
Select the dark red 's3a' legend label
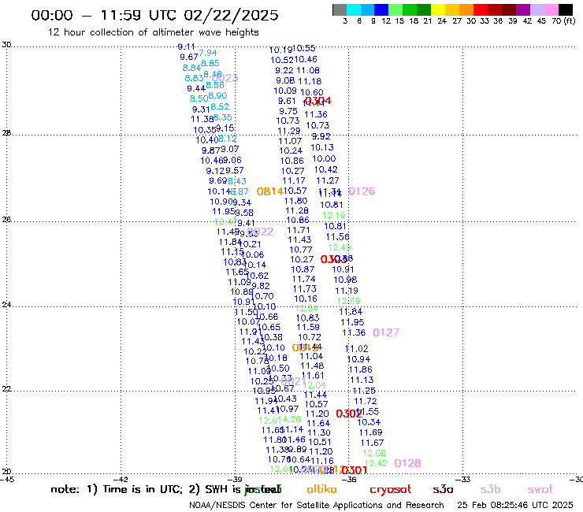point(443,490)
